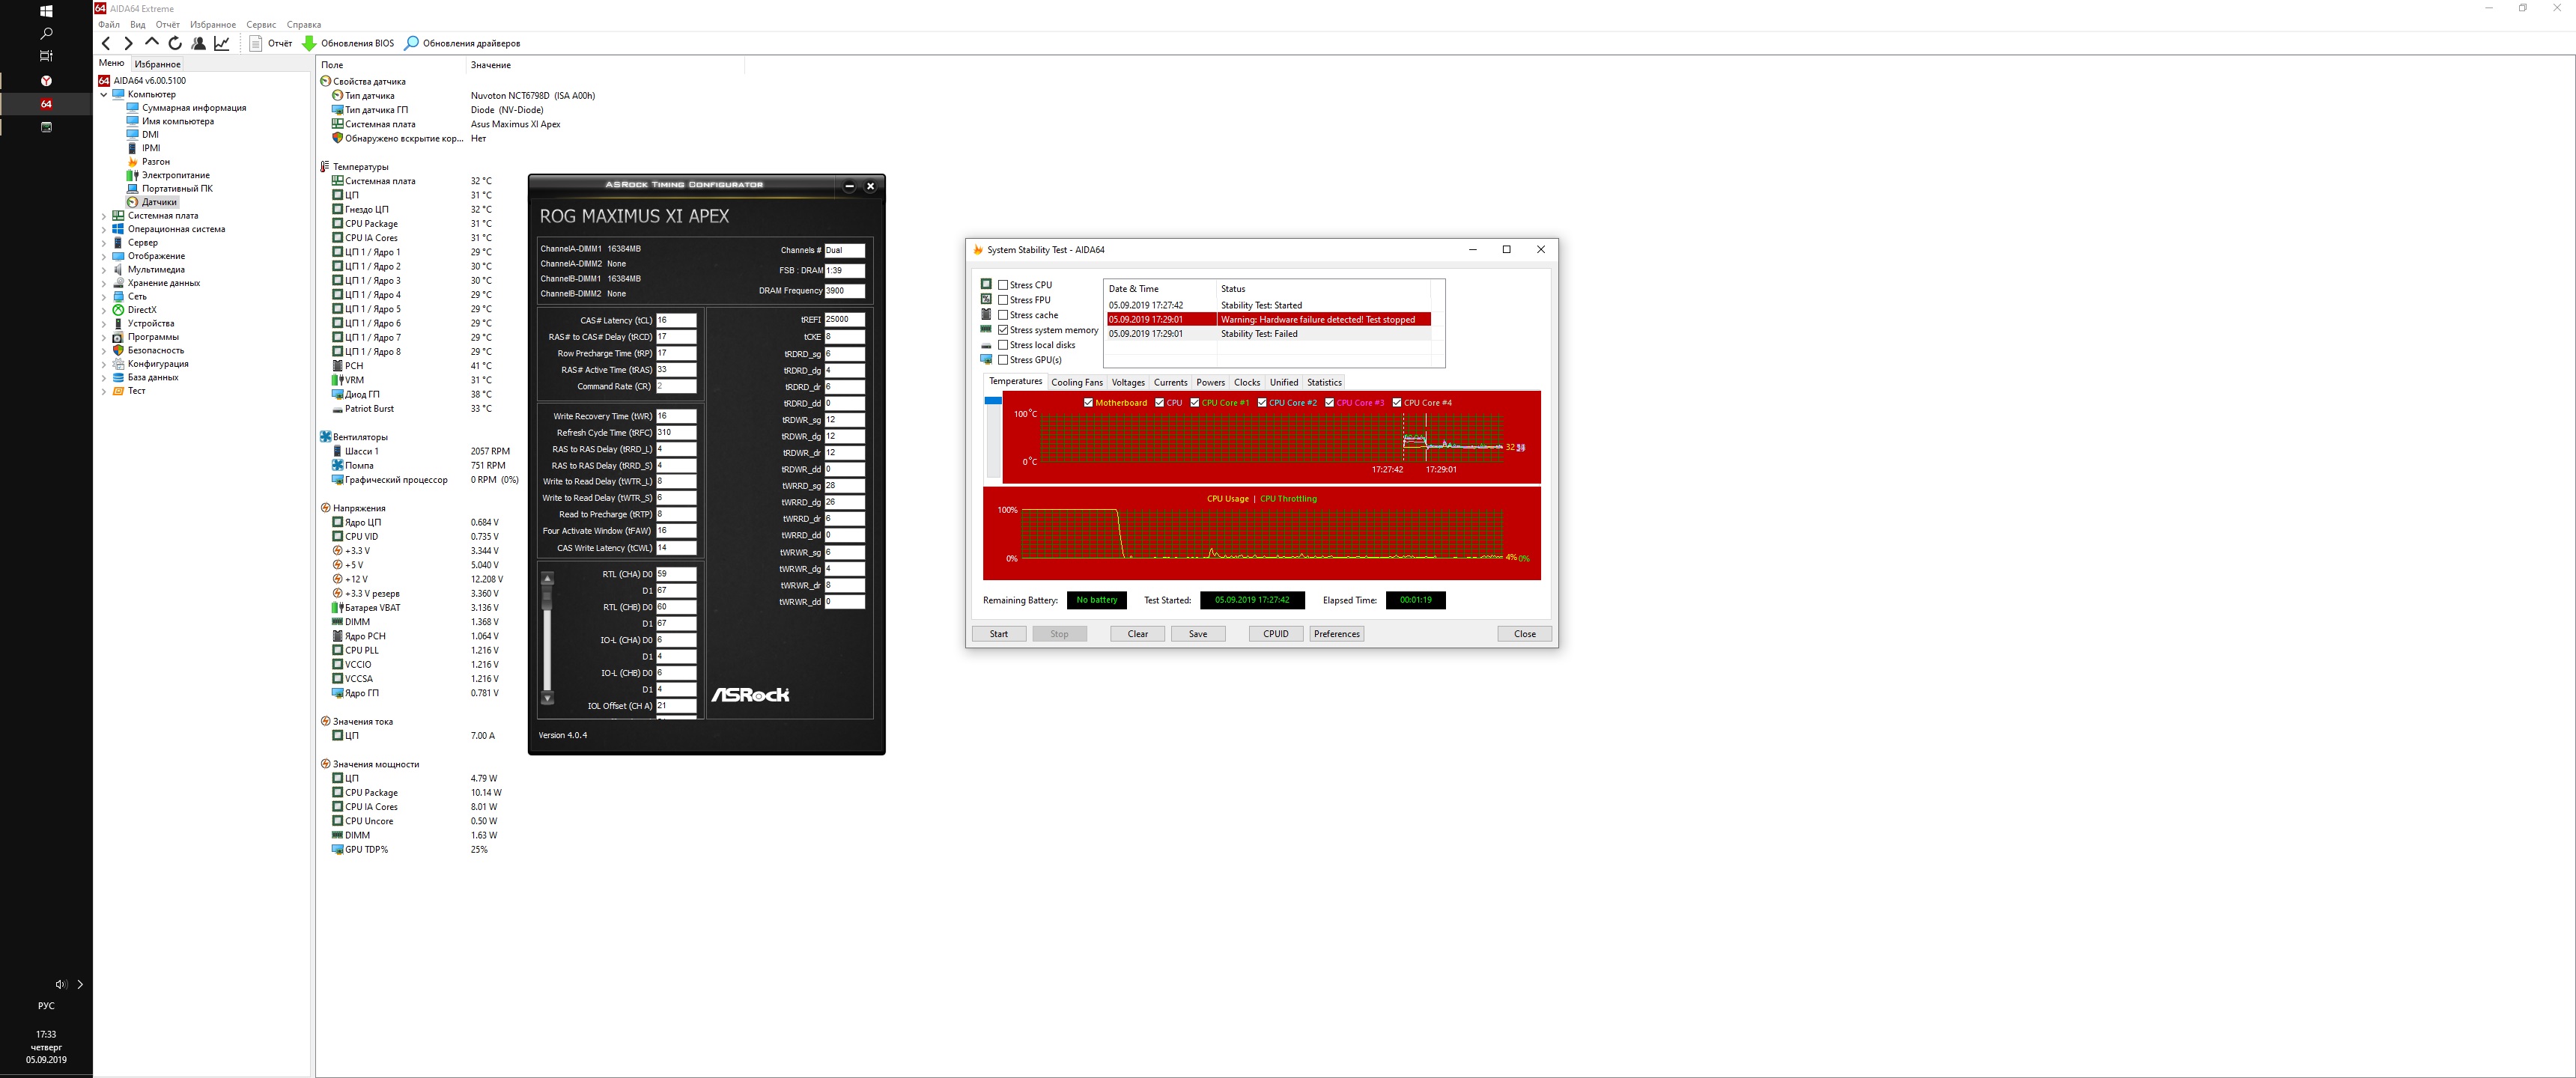The image size is (2576, 1078).
Task: Go up one level arrow icon
Action: tap(152, 43)
